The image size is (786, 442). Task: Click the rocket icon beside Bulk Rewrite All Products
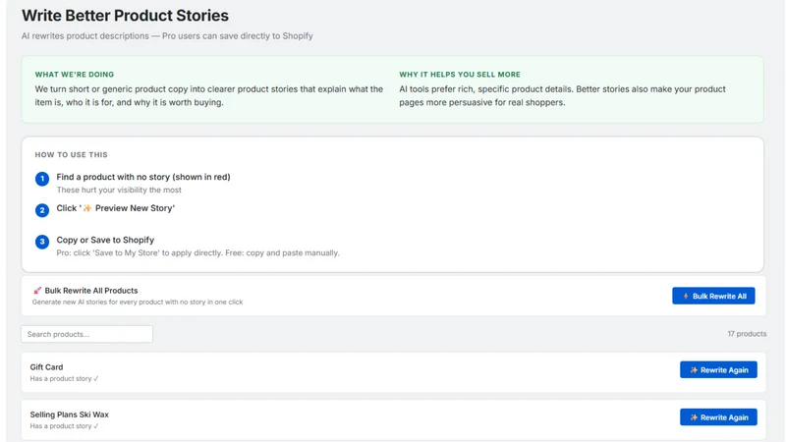point(37,291)
